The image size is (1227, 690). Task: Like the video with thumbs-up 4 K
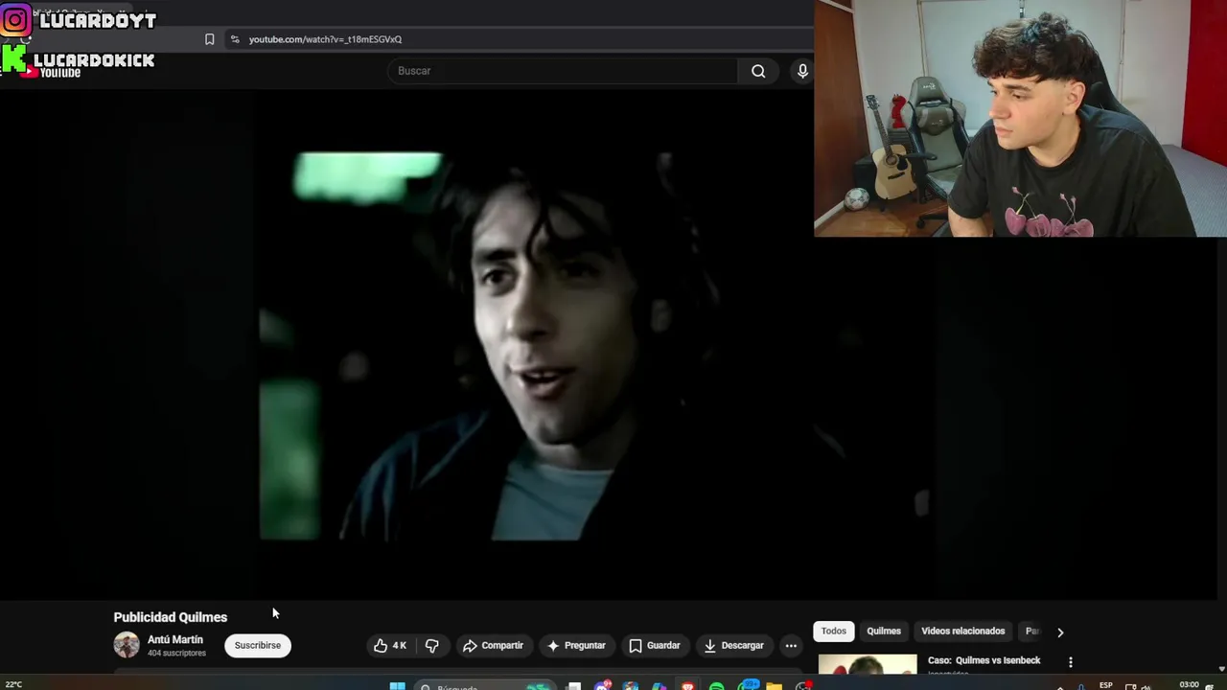pos(390,646)
